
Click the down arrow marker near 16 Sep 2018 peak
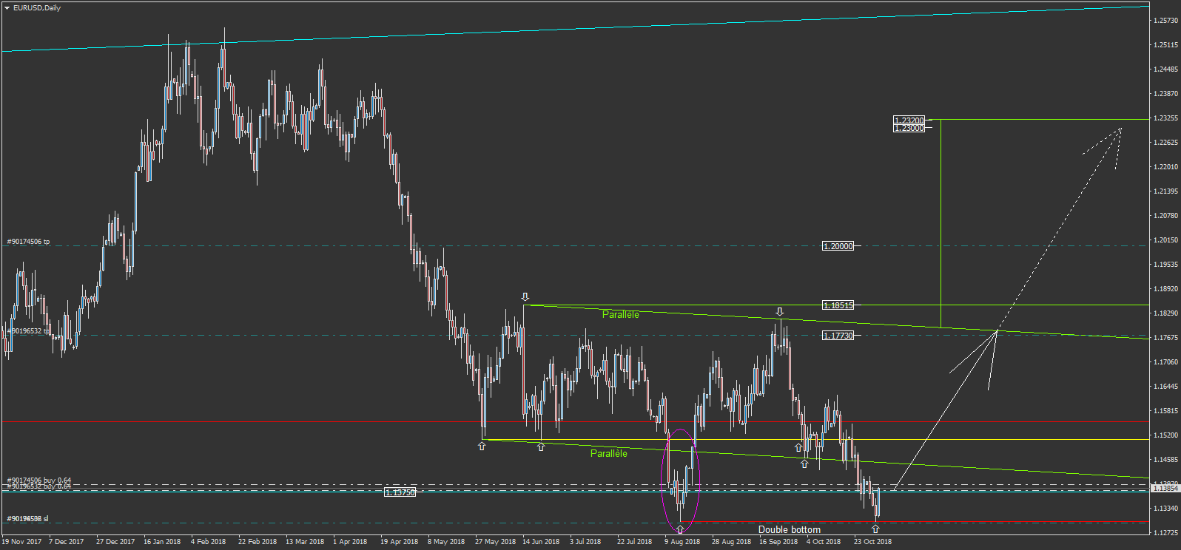pyautogui.click(x=779, y=312)
